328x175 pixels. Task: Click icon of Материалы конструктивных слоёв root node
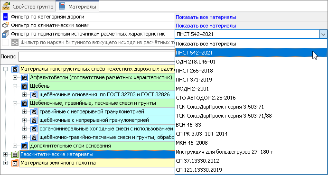click(x=15, y=69)
